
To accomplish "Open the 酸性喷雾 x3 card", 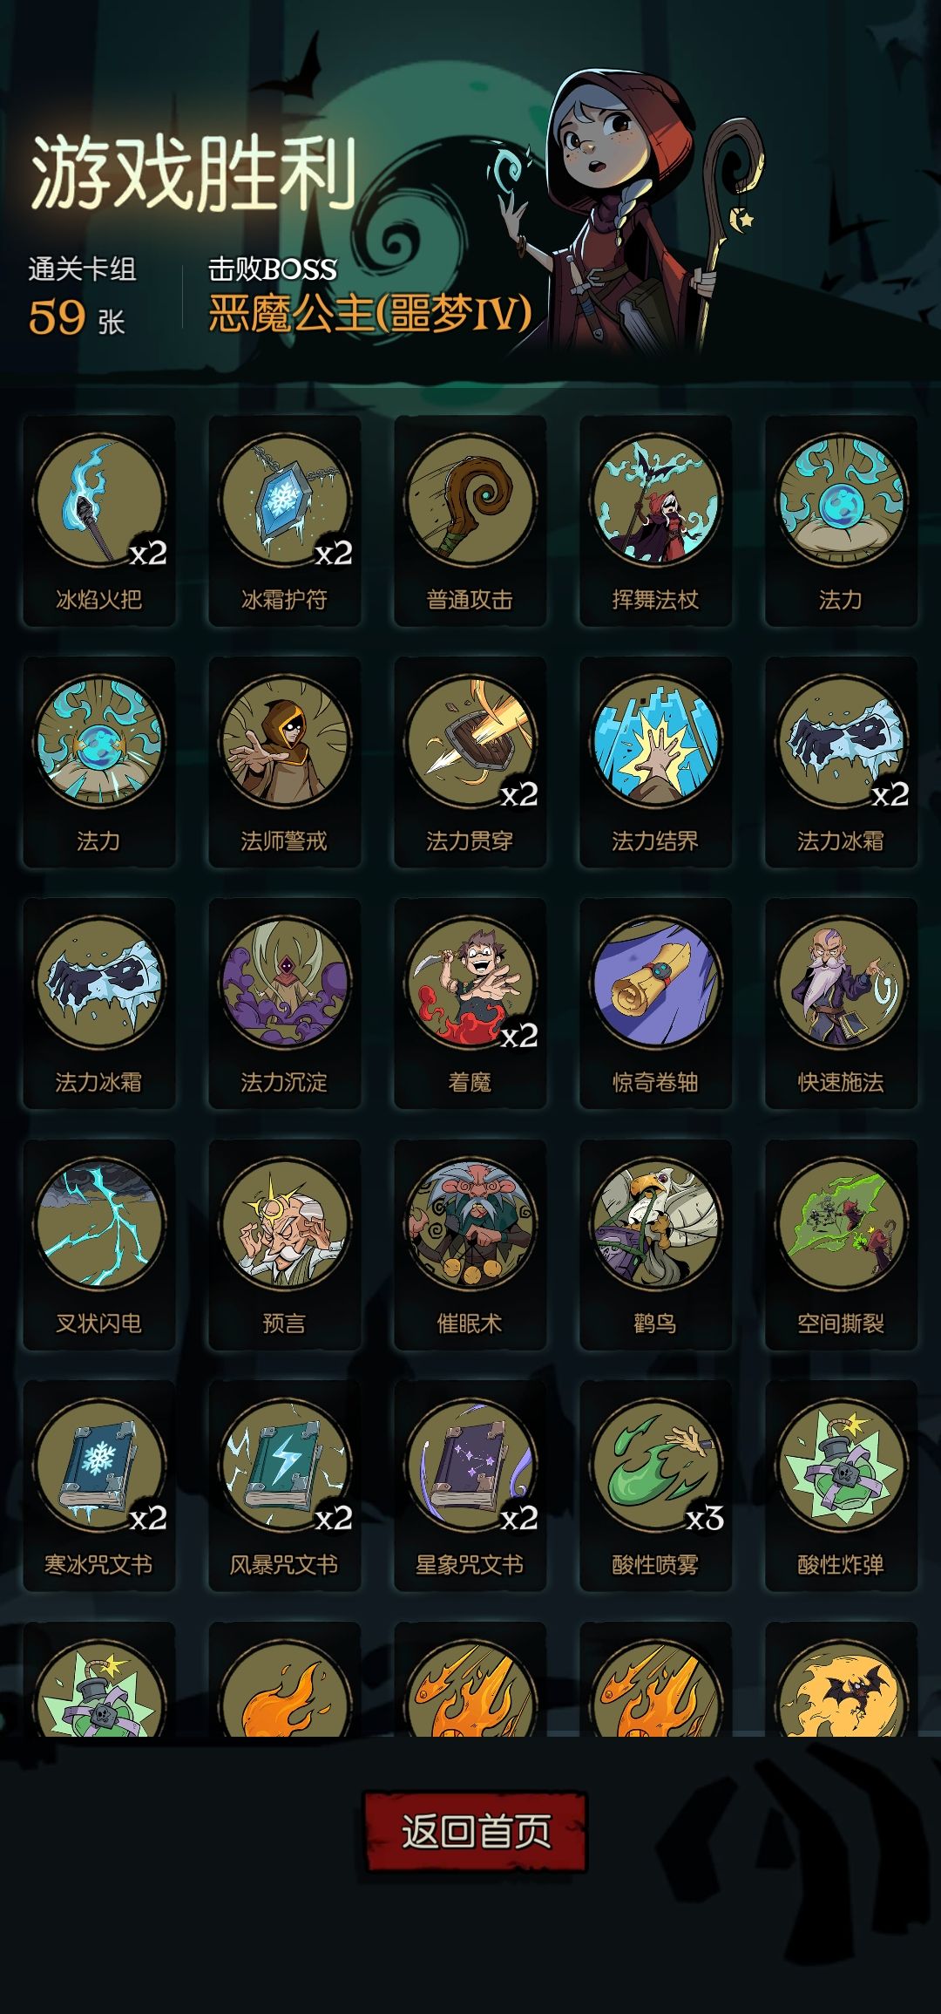I will [x=656, y=1487].
